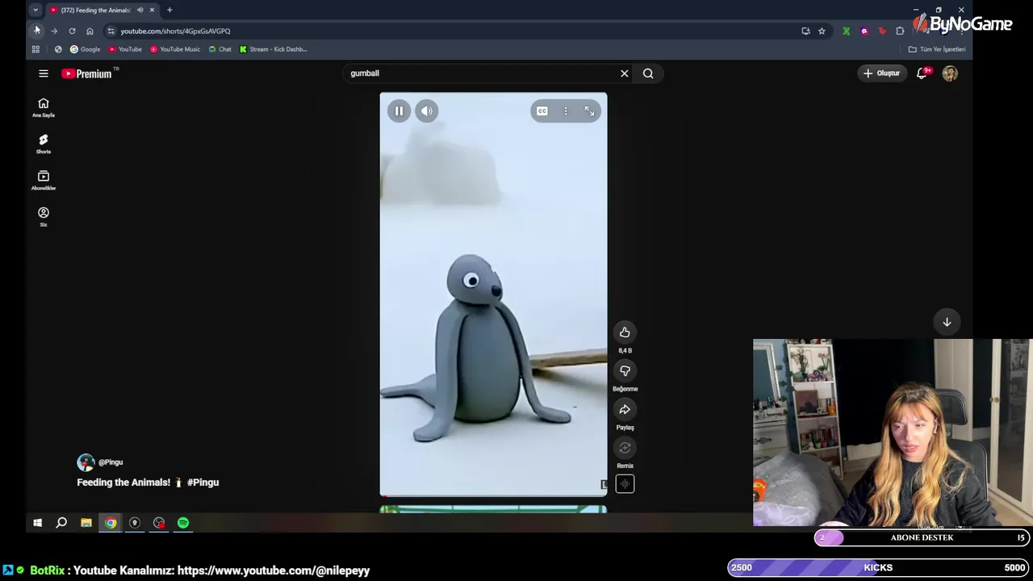Open the YouTube hamburger guide menu
Image resolution: width=1033 pixels, height=581 pixels.
click(44, 73)
